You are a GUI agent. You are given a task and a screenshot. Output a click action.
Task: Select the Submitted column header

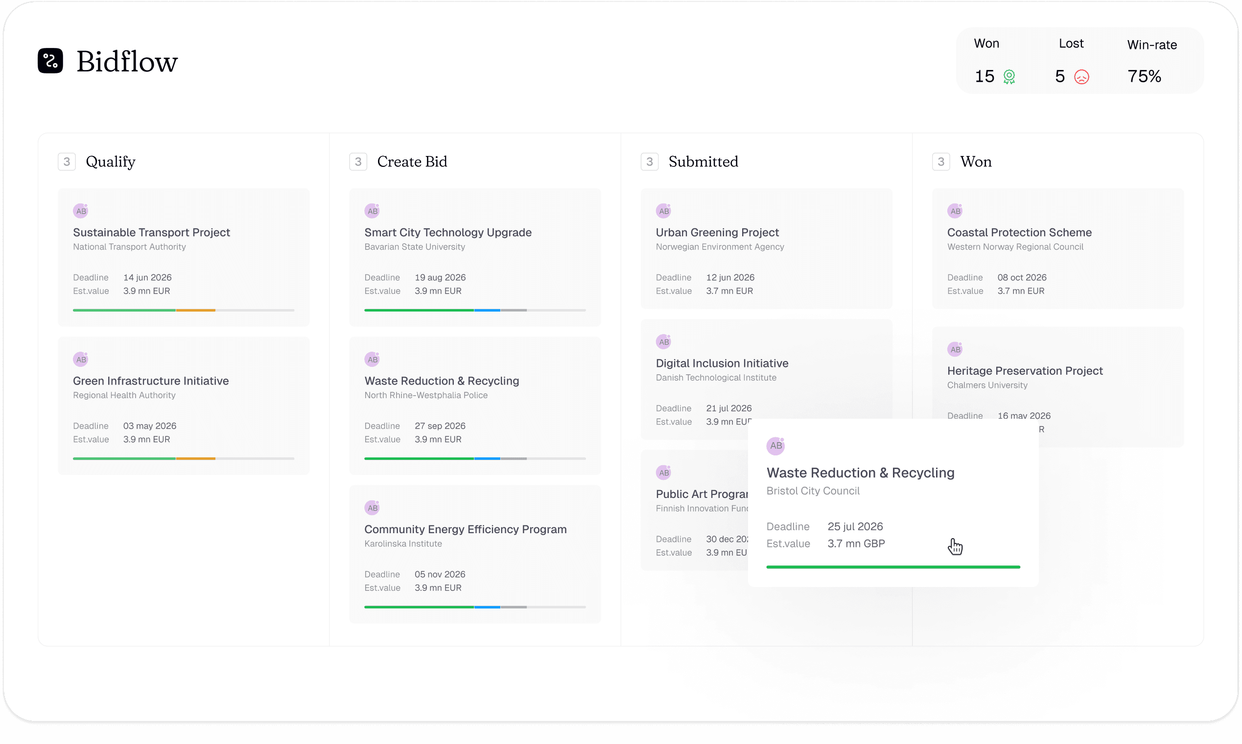pyautogui.click(x=703, y=161)
